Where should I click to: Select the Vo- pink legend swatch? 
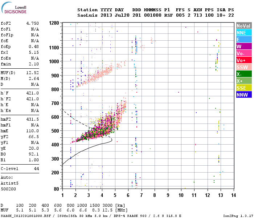click(244, 53)
